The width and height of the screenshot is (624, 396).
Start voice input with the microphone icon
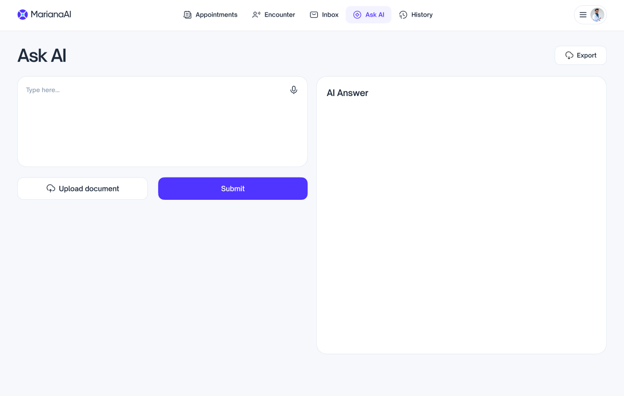tap(294, 90)
